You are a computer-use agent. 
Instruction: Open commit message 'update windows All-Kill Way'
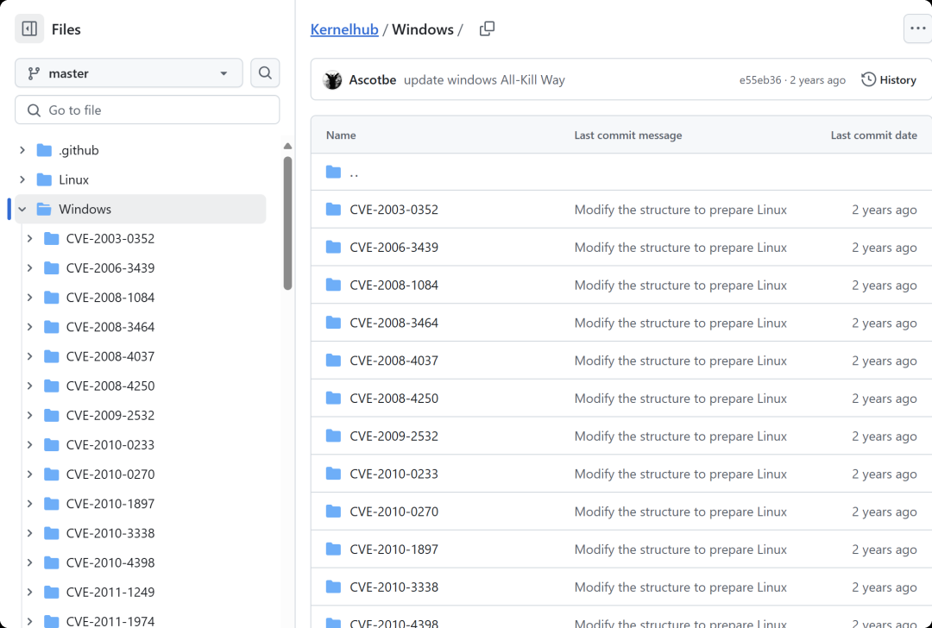[x=484, y=79]
